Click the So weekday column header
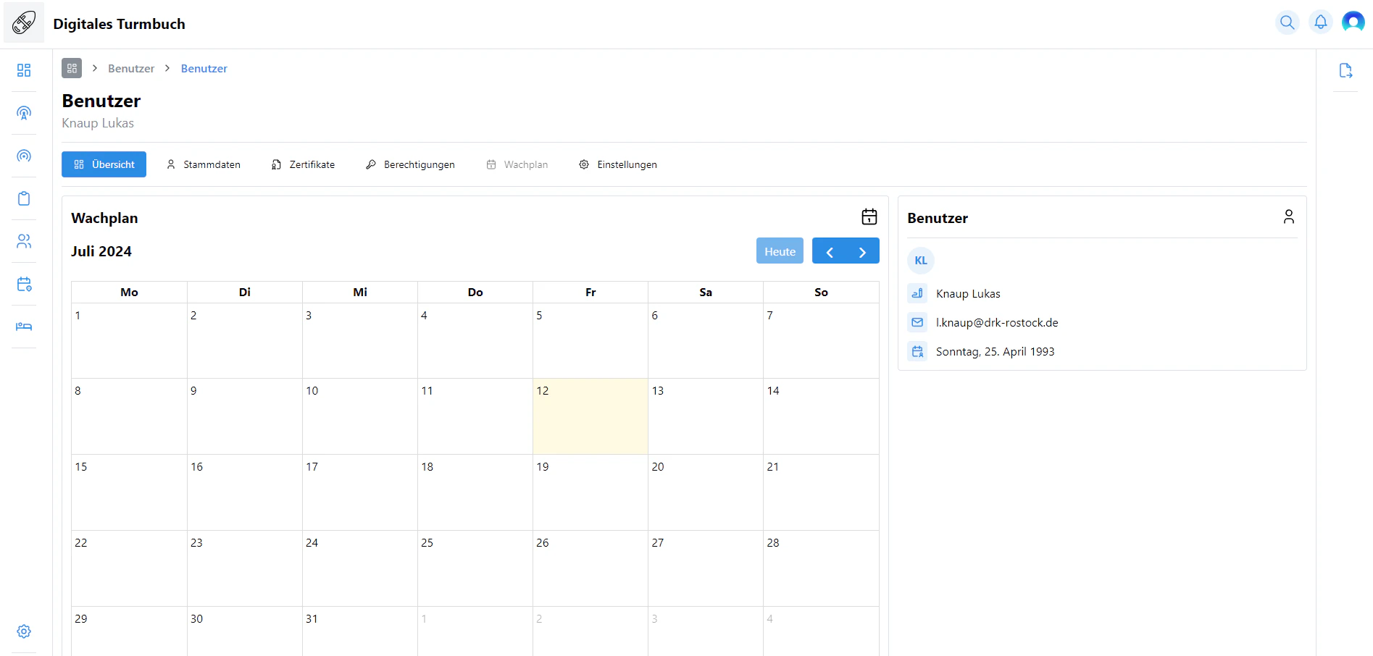Screen dimensions: 1373x656 821,292
